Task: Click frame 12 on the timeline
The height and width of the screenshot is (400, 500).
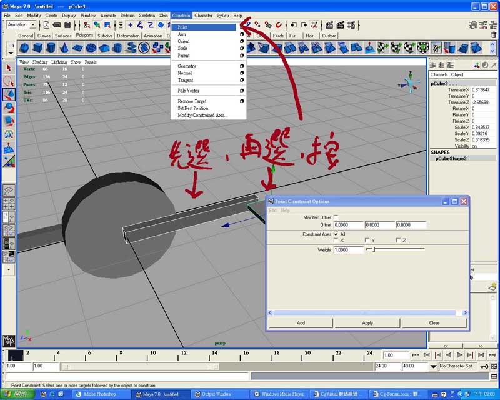Action: coord(182,355)
